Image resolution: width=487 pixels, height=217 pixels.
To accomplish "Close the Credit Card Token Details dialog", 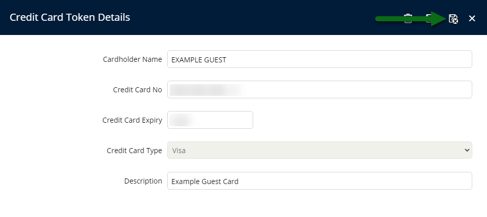I will coord(472,19).
